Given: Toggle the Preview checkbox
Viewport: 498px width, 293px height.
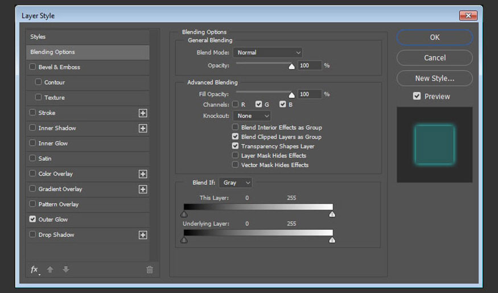Looking at the screenshot, I should coord(417,96).
